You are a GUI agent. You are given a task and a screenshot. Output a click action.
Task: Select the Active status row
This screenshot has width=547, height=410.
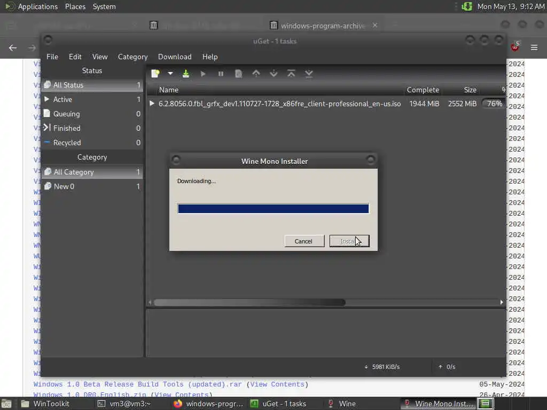(92, 99)
